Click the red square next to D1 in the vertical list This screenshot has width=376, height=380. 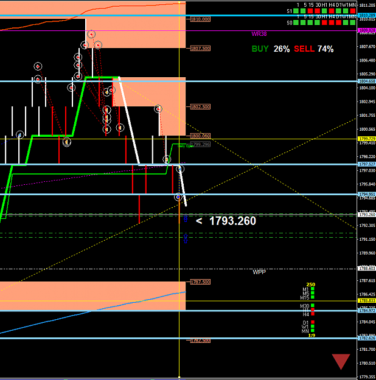313,322
